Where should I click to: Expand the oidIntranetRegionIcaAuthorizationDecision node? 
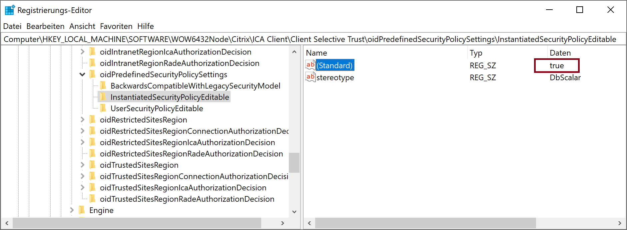[82, 52]
